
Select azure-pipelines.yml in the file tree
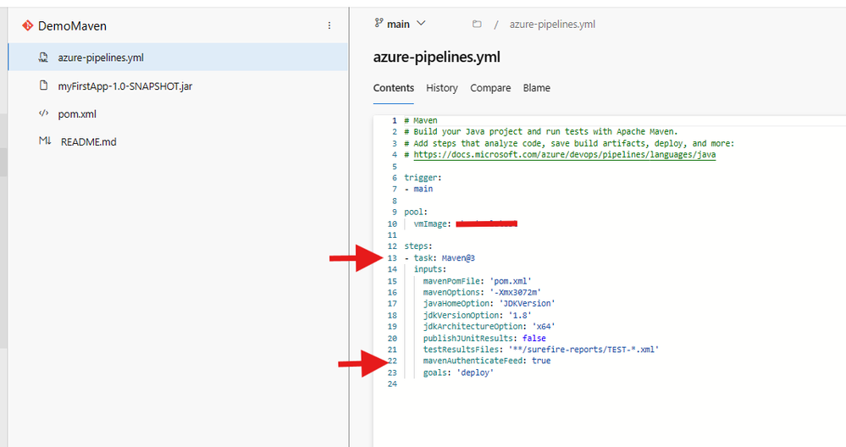point(178,58)
